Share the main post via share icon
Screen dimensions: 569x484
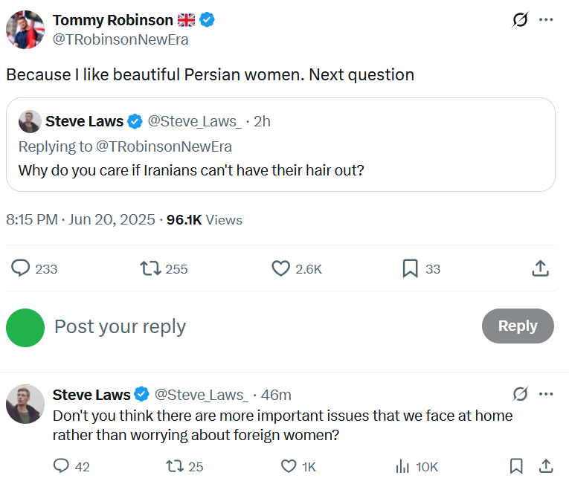[x=540, y=268]
